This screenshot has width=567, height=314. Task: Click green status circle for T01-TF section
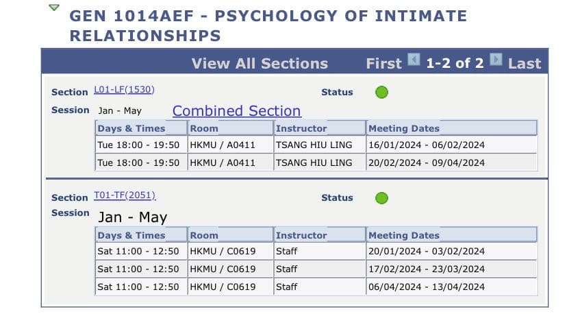[382, 198]
